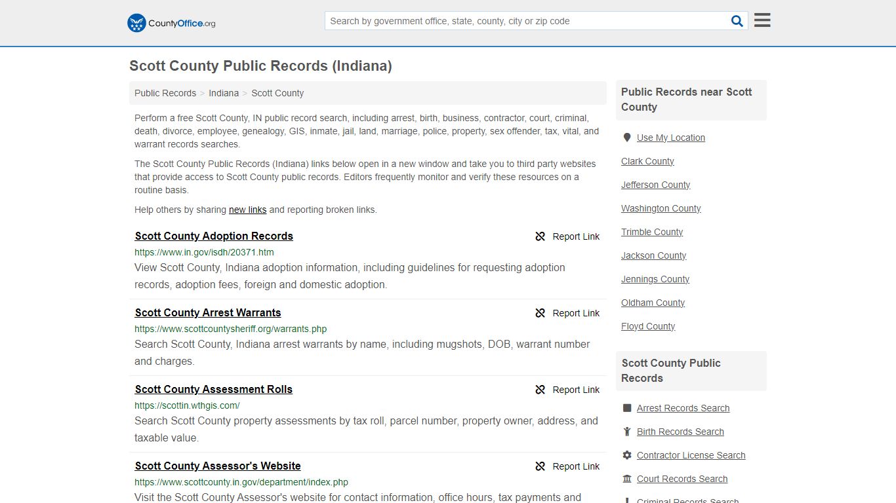
Task: Click the broken-link icon for Adoption Records
Action: pyautogui.click(x=540, y=236)
